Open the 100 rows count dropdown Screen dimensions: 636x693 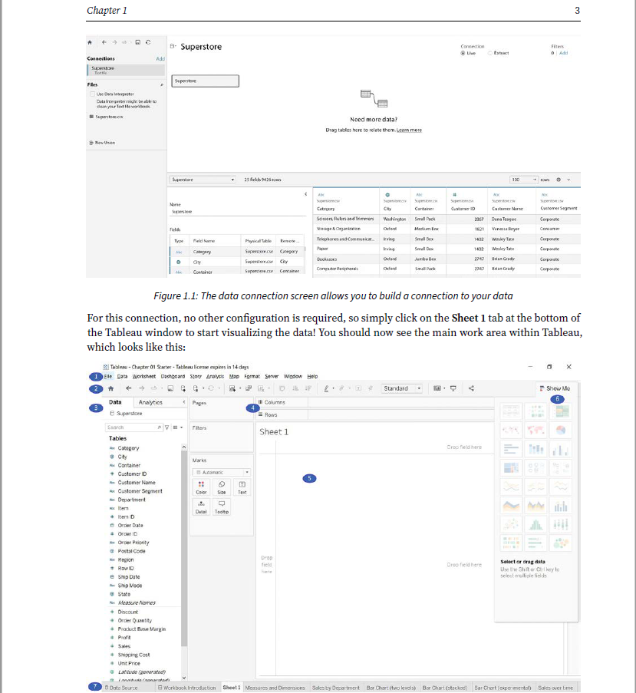524,180
